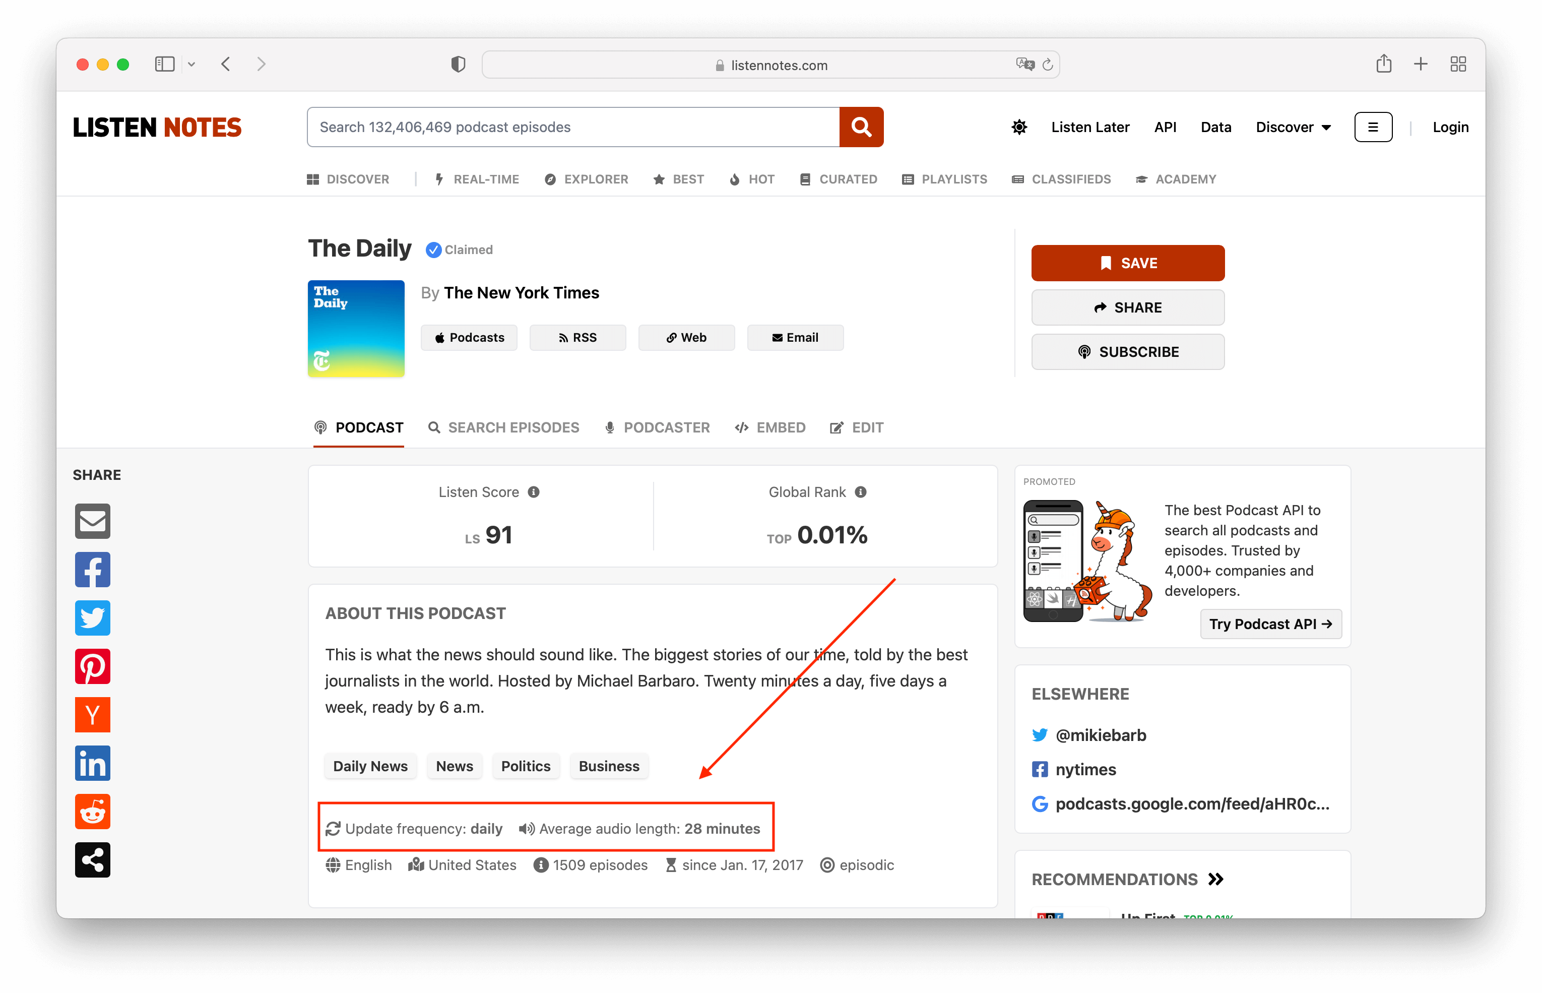Show Global Rank info tooltip icon

[861, 492]
